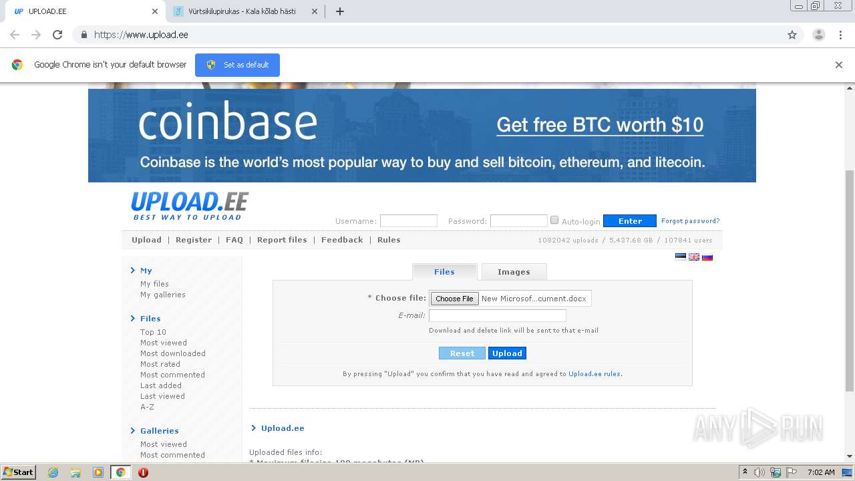This screenshot has height=481, width=855.
Task: Launch Internet Explorer from the taskbar
Action: 53,472
